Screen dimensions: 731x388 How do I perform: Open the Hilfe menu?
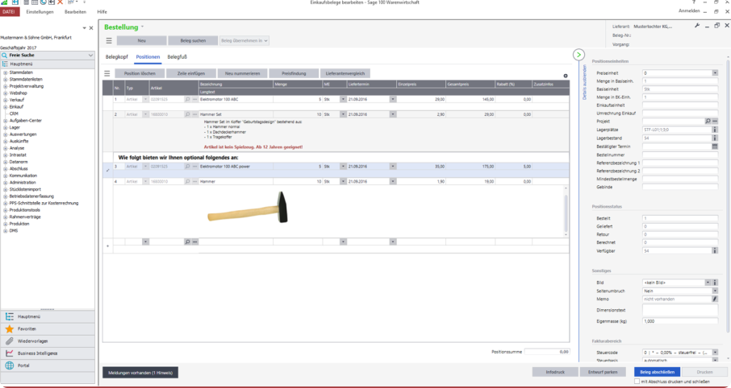(x=102, y=11)
